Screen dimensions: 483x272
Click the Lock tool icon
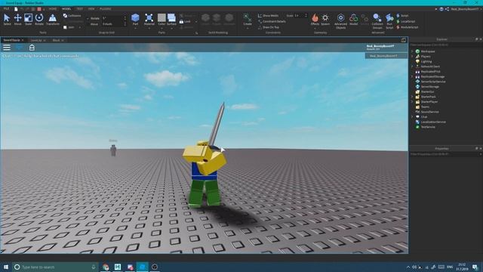181,22
